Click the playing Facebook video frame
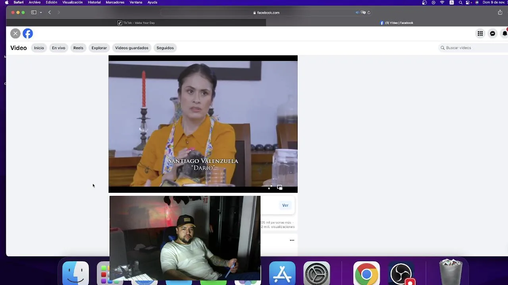This screenshot has width=508, height=285. (x=203, y=124)
